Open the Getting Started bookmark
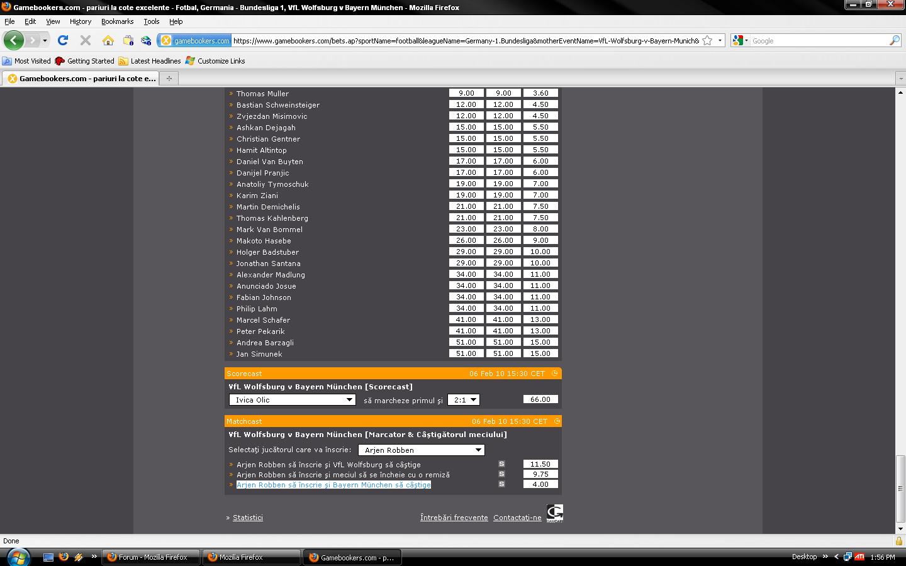 click(84, 61)
